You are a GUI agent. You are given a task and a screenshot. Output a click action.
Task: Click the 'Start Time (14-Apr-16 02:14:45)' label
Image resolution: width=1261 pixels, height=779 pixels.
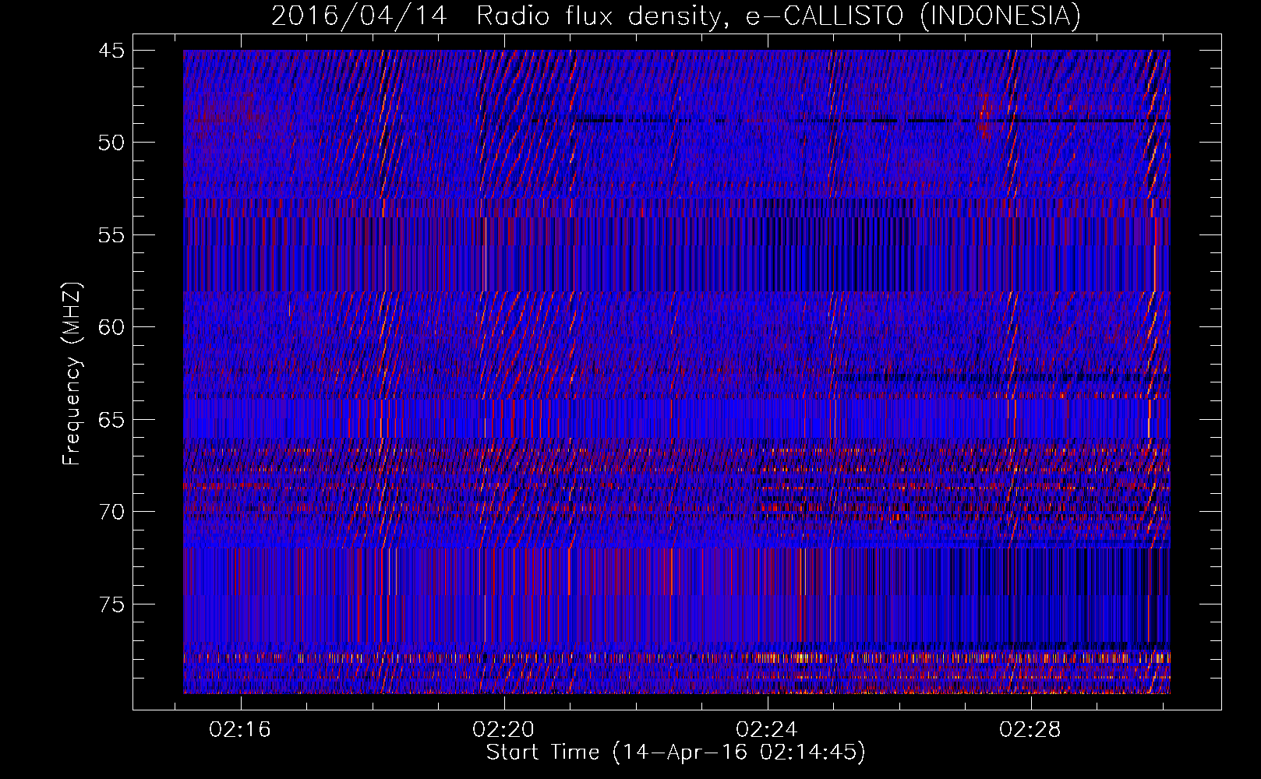pyautogui.click(x=676, y=753)
